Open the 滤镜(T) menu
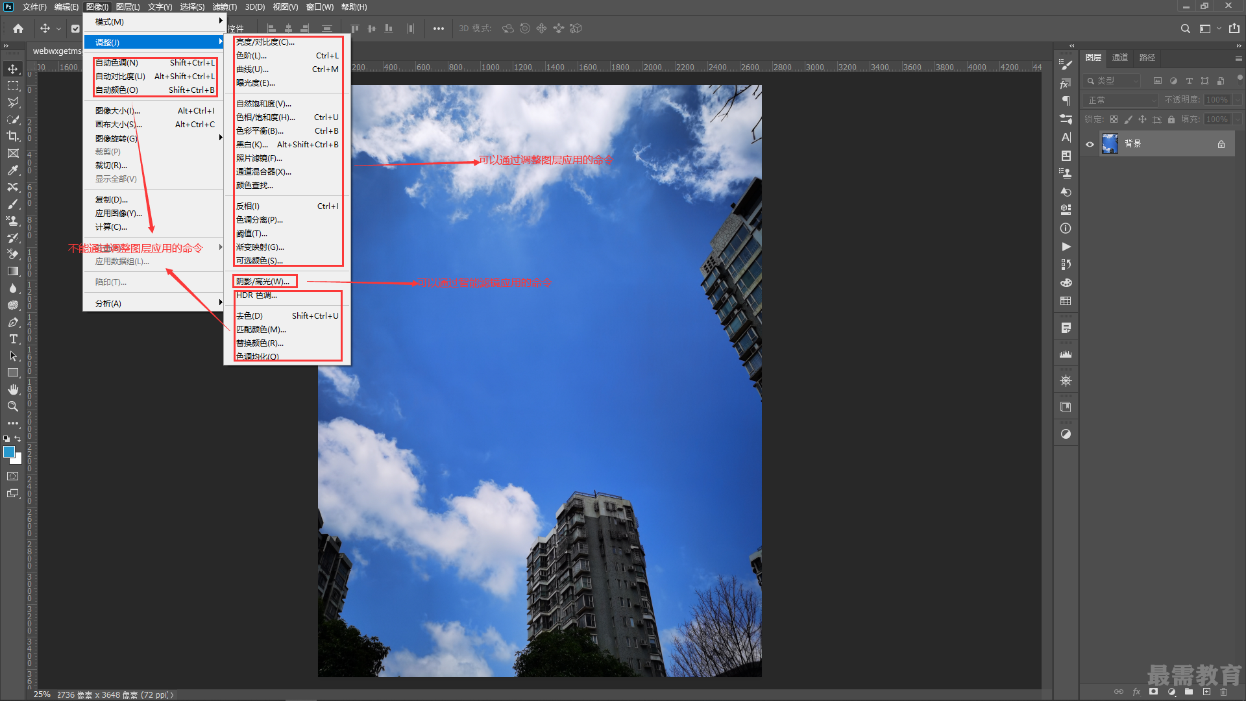The height and width of the screenshot is (701, 1246). [225, 6]
